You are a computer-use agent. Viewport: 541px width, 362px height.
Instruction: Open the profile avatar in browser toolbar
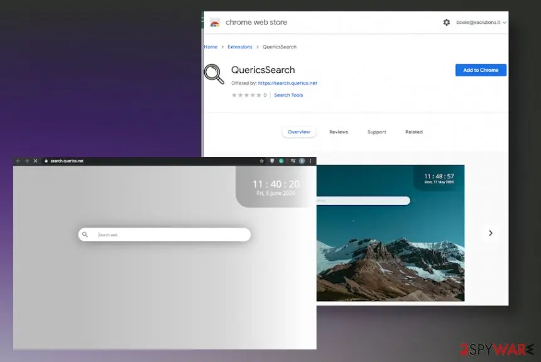coord(302,161)
